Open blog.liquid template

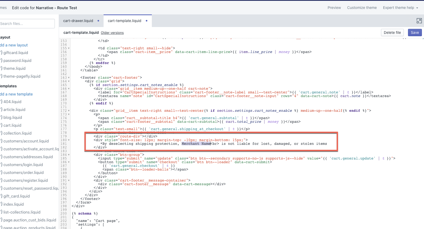[x=13, y=118]
